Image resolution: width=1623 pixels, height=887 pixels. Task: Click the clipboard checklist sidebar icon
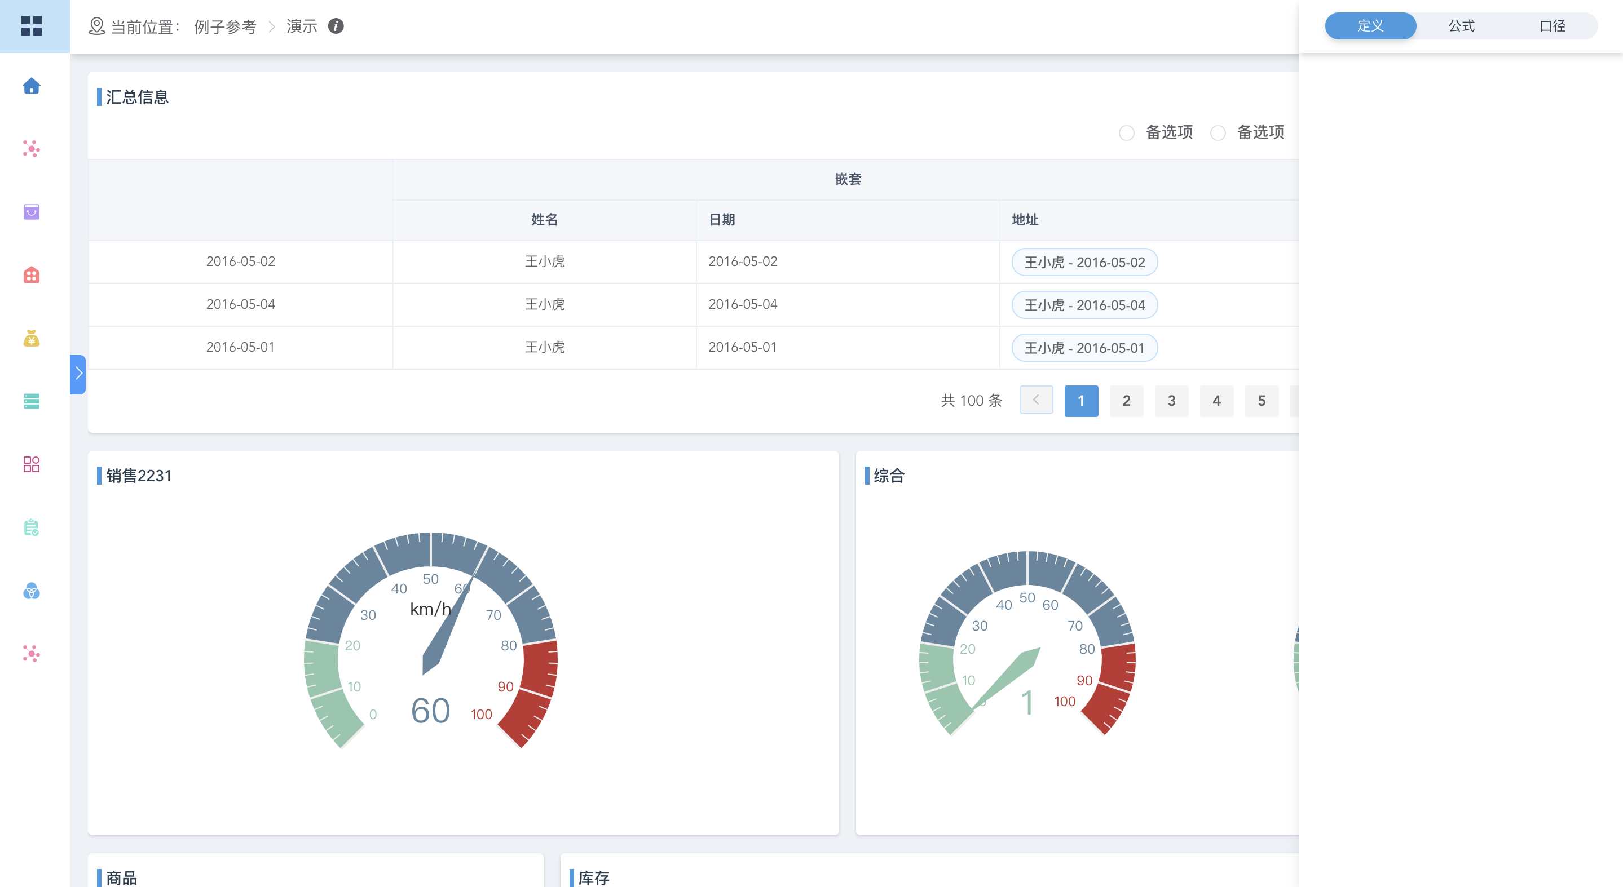coord(32,527)
